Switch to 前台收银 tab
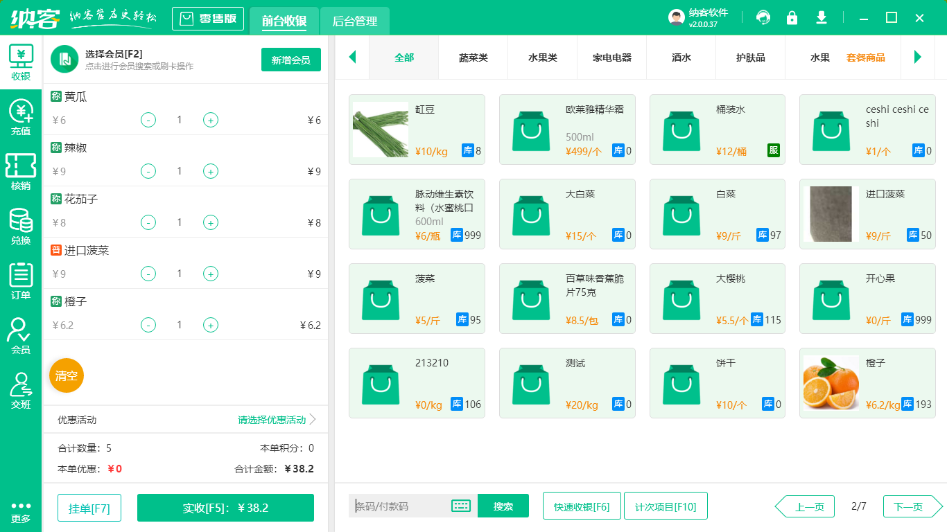This screenshot has width=947, height=532. (x=284, y=21)
